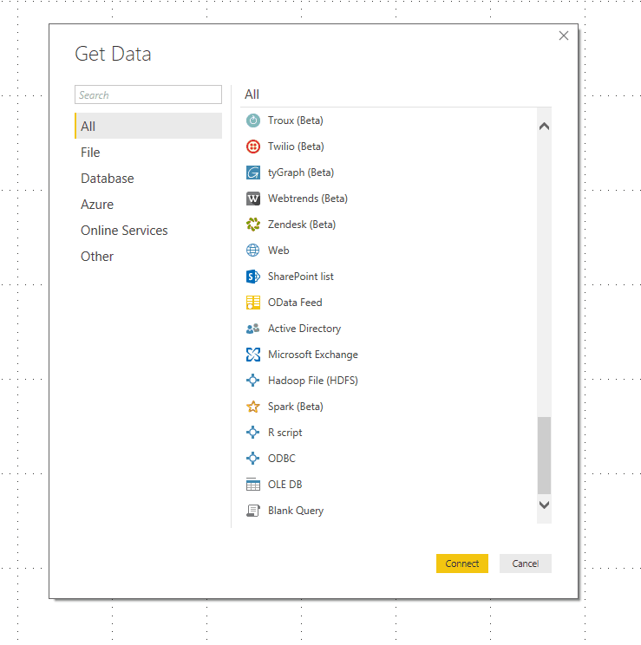Pick Spark (Beta) label text
Image resolution: width=641 pixels, height=645 pixels.
tap(295, 407)
